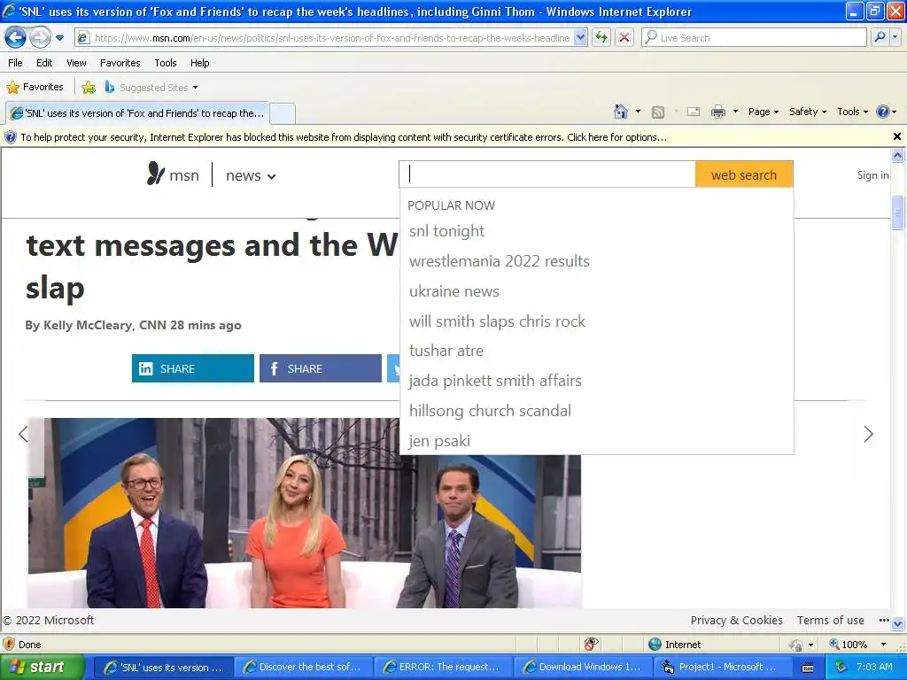907x680 pixels.
Task: Click the msn web search text field
Action: pyautogui.click(x=547, y=174)
